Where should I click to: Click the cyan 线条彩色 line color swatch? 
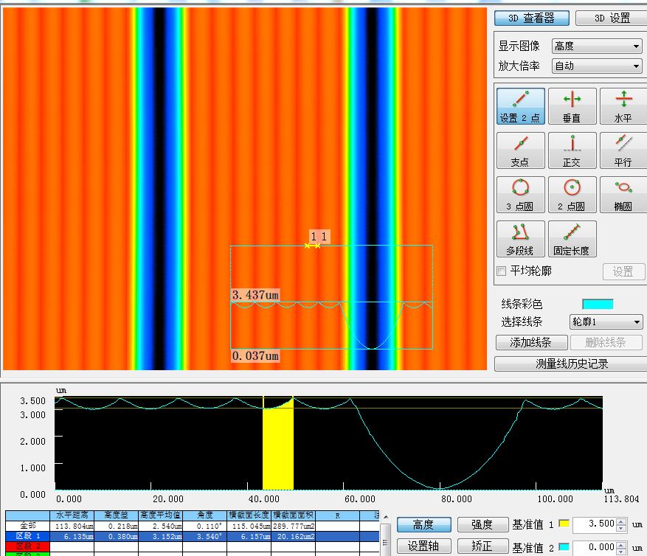click(x=598, y=304)
